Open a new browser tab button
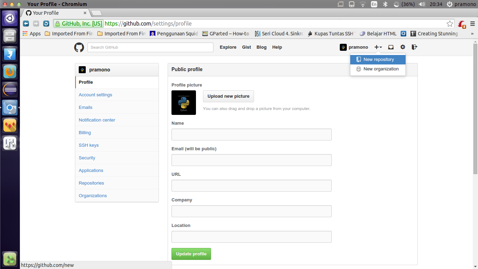Image resolution: width=478 pixels, height=269 pixels. pyautogui.click(x=96, y=13)
